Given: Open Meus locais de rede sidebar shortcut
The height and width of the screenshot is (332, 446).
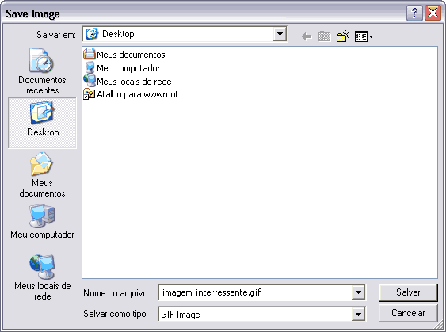Looking at the screenshot, I should [42, 277].
